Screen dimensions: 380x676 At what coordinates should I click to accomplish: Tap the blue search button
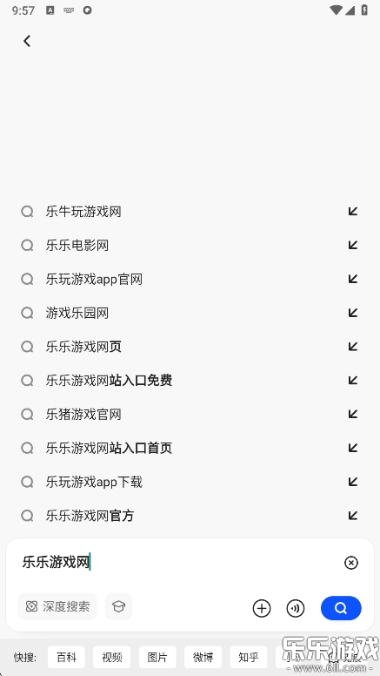point(341,608)
